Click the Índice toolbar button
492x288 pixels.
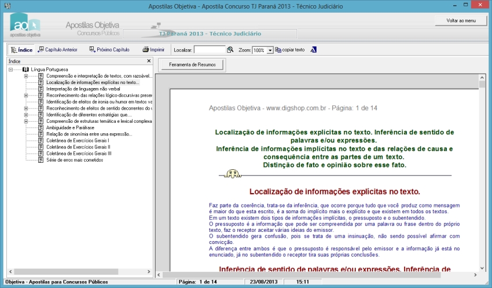point(21,50)
